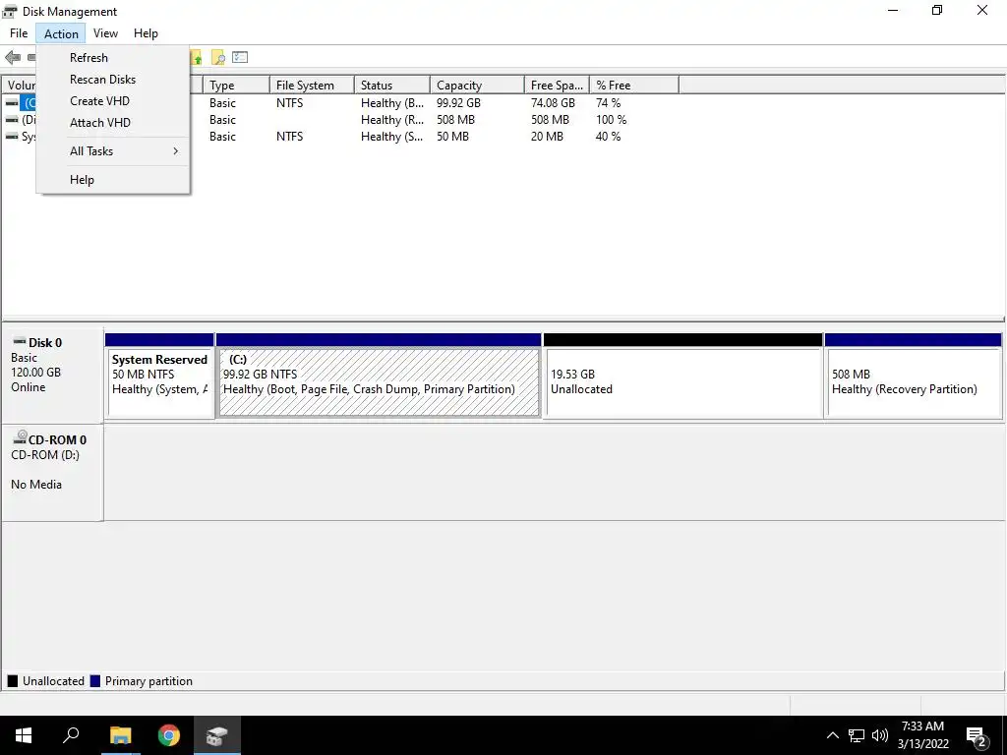Click the 40 % free value
Screen dimensions: 1007x755
point(608,136)
